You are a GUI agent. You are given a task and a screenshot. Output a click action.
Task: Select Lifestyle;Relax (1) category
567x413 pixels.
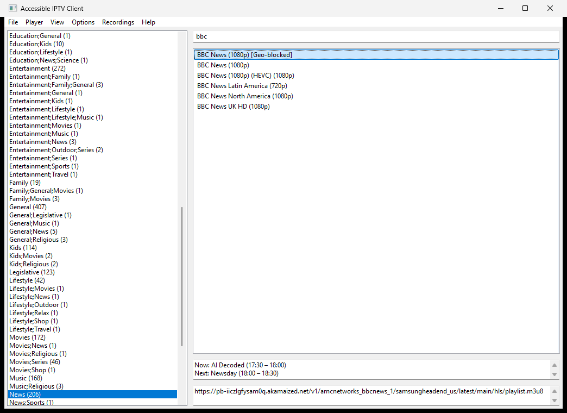click(92, 313)
